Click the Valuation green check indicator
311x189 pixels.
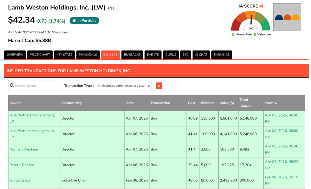point(255,35)
